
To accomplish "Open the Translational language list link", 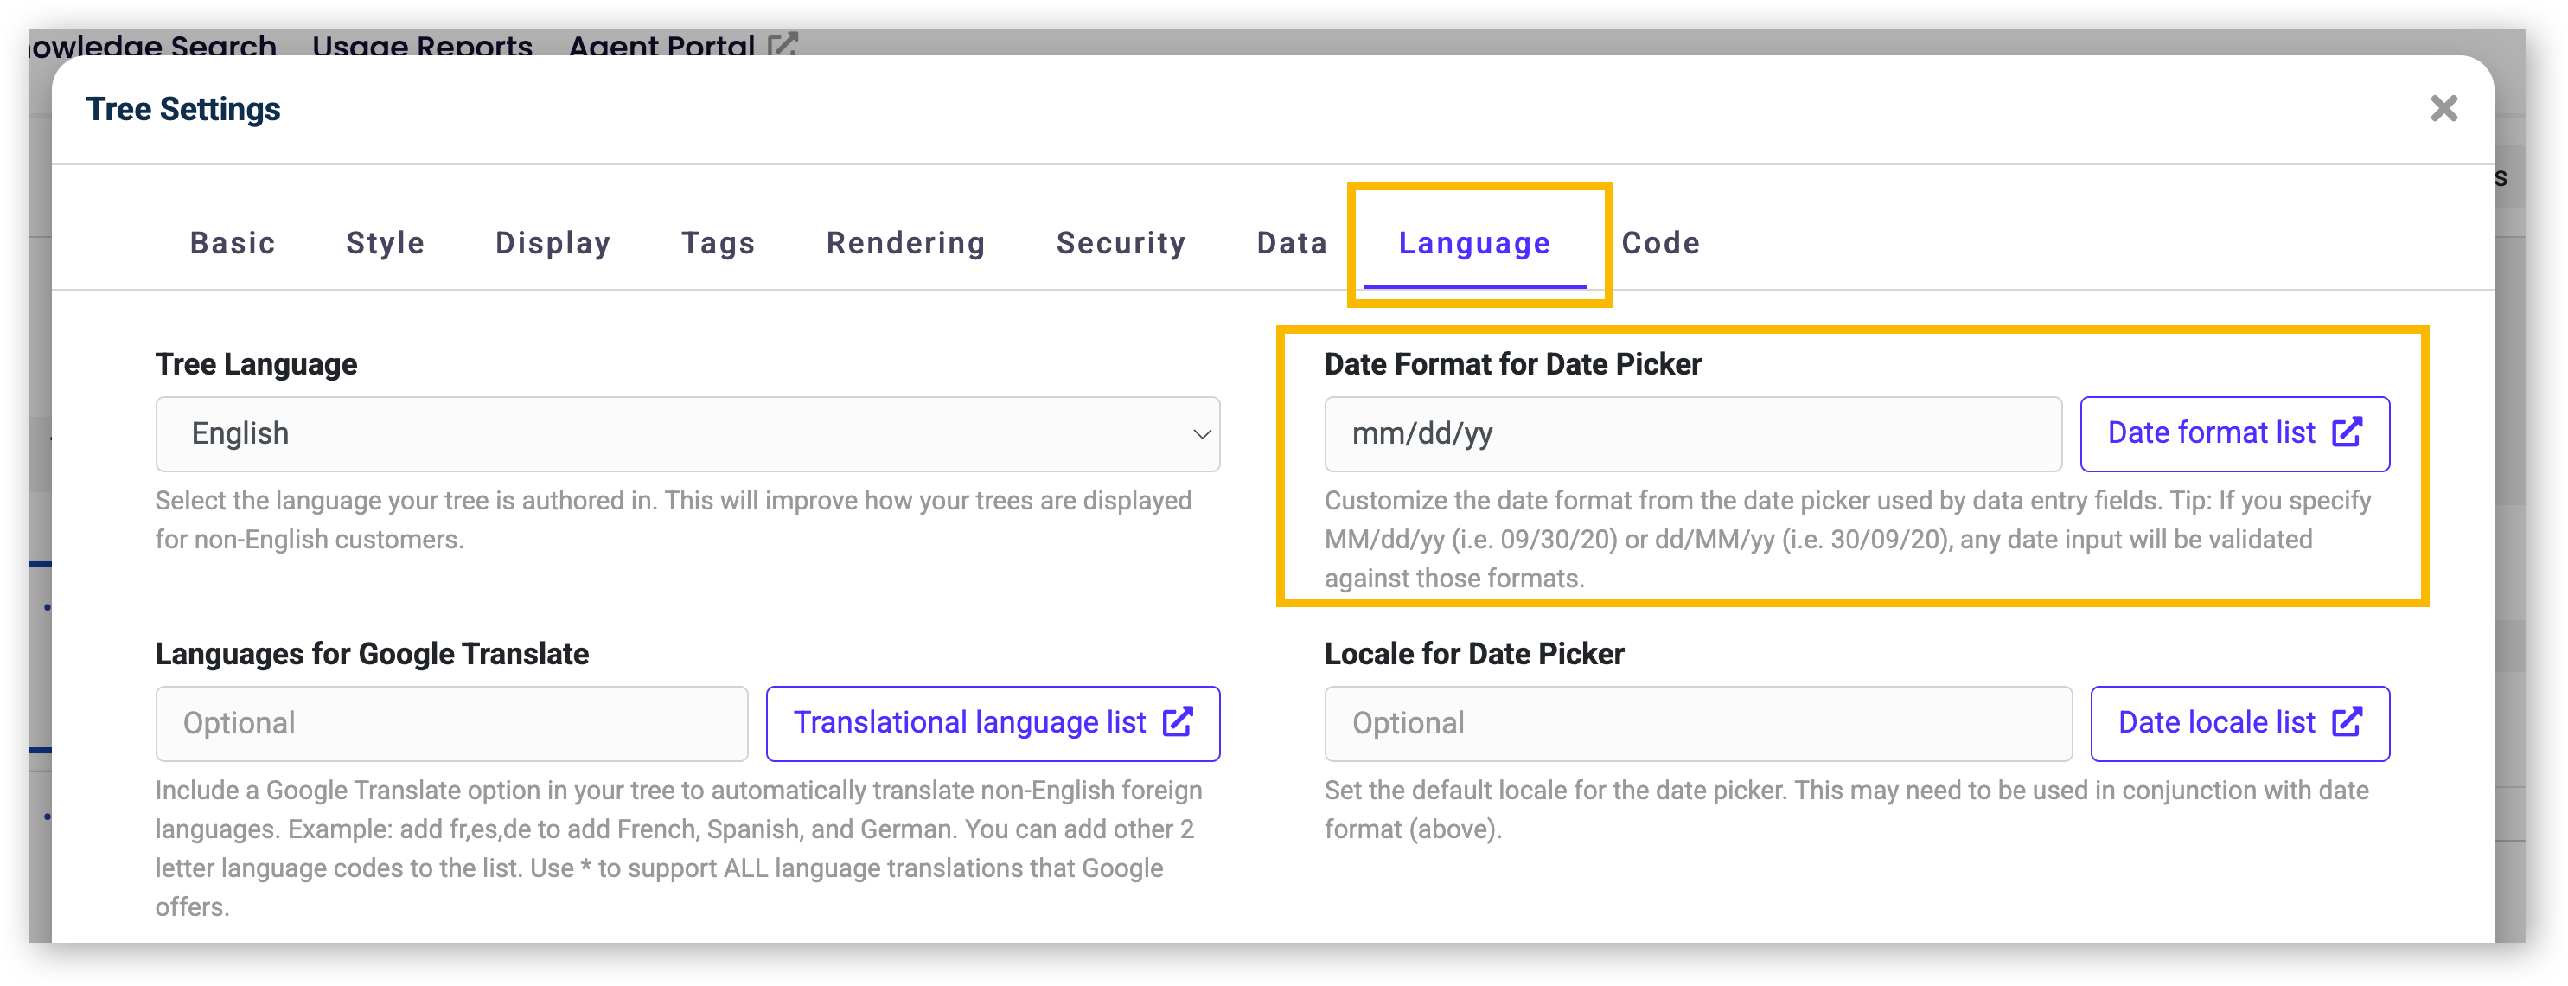I will 993,723.
